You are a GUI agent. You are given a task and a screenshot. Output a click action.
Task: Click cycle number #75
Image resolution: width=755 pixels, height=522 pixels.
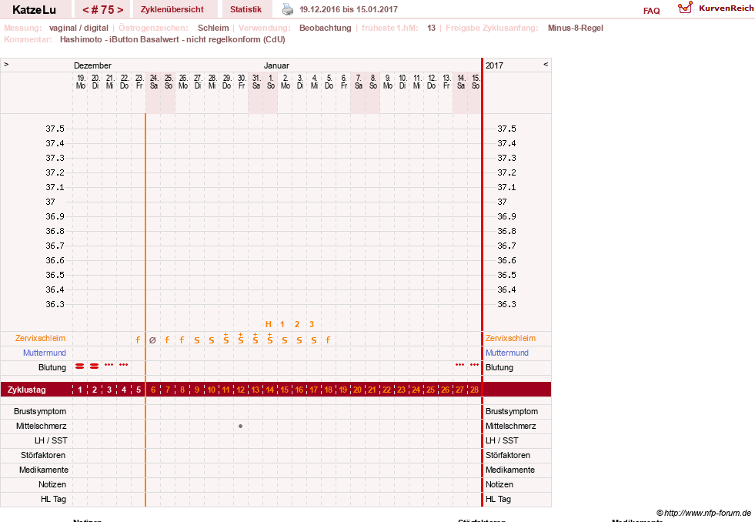click(102, 10)
